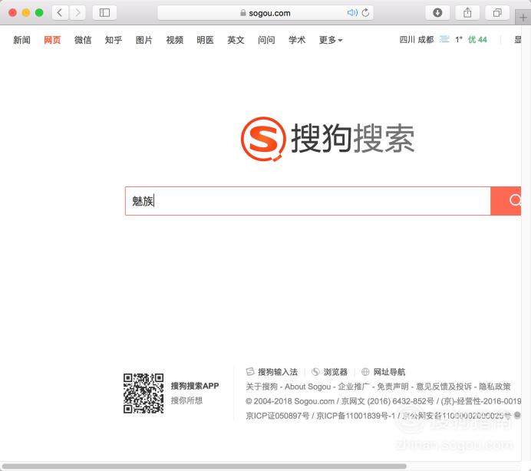
Task: Click the 搜狗输入法 icon in footer
Action: tap(250, 372)
